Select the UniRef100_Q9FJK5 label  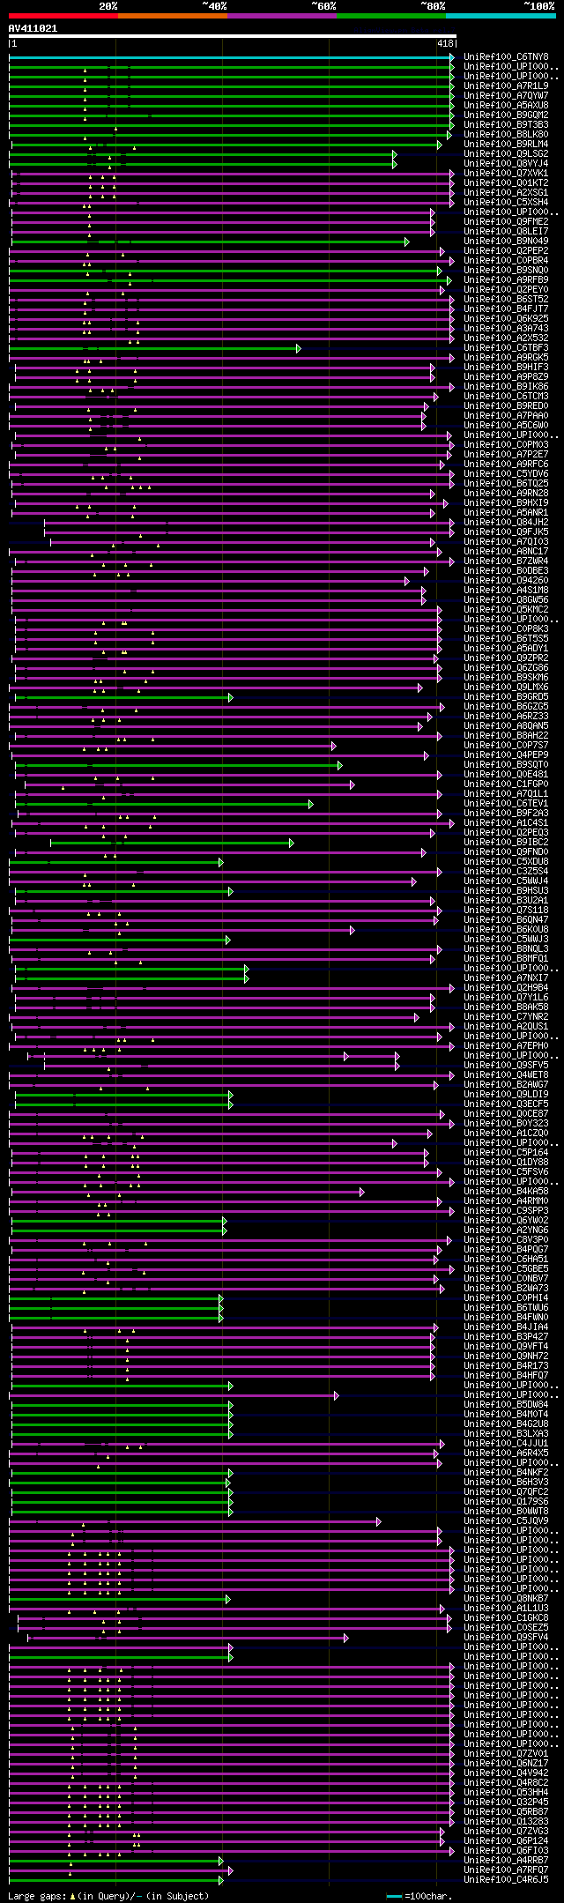coord(506,532)
